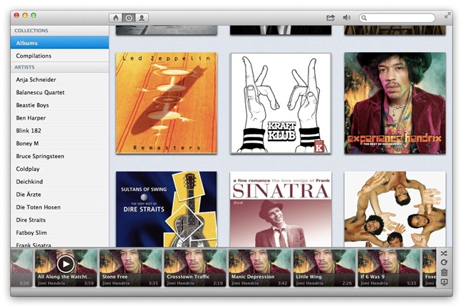Screen dimensions: 463x307
Task: Click the screen icon below the trash
Action: [444, 282]
